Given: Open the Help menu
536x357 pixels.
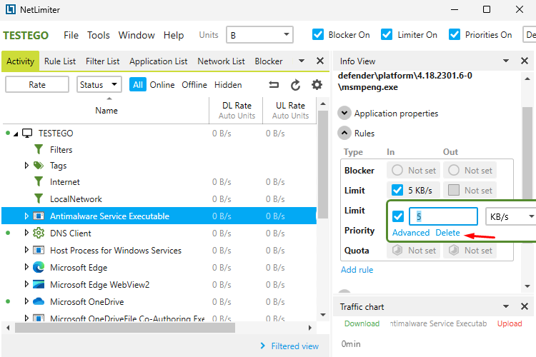Looking at the screenshot, I should tap(174, 35).
